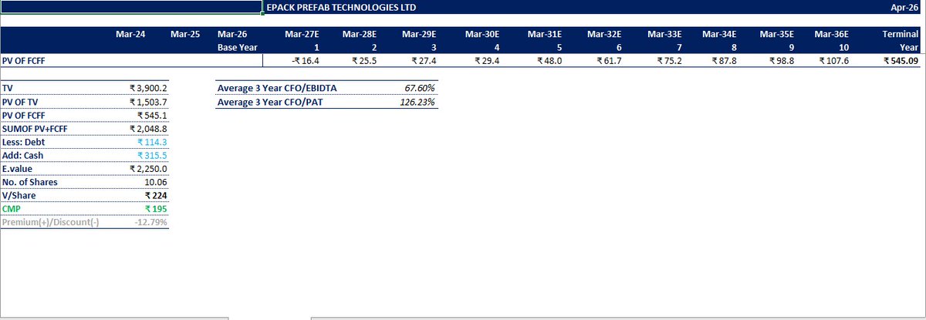The width and height of the screenshot is (926, 320).
Task: Click the ₹ 1,503.7 value cell
Action: point(148,102)
